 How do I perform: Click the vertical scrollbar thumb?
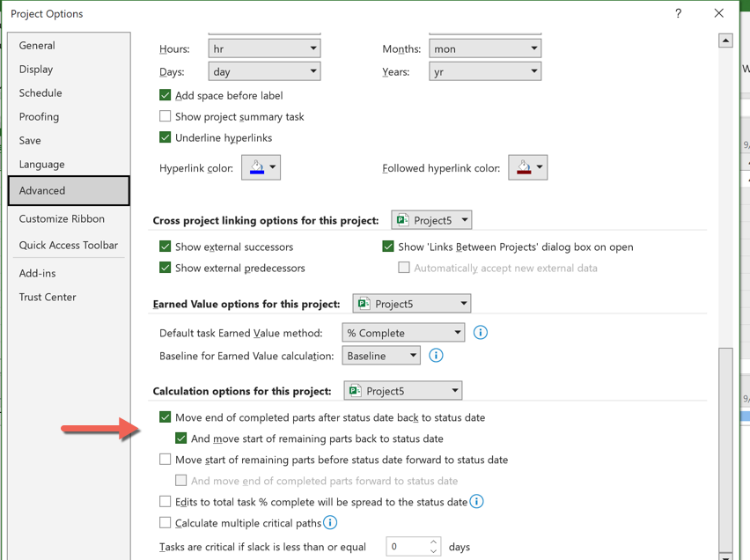pos(725,450)
